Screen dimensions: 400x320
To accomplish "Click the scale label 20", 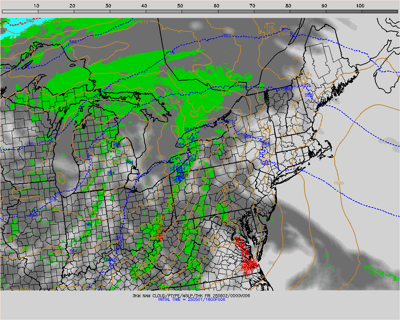I will coord(72,5).
